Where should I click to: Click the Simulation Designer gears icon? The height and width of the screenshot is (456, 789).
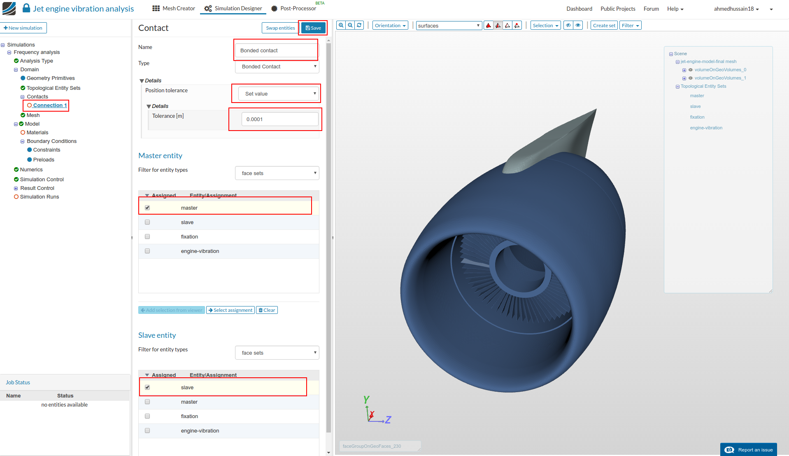point(208,8)
